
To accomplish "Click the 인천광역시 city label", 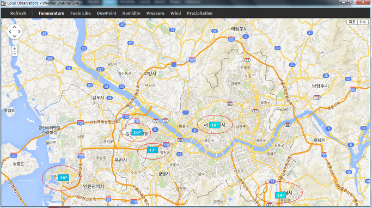I will 94,187.
